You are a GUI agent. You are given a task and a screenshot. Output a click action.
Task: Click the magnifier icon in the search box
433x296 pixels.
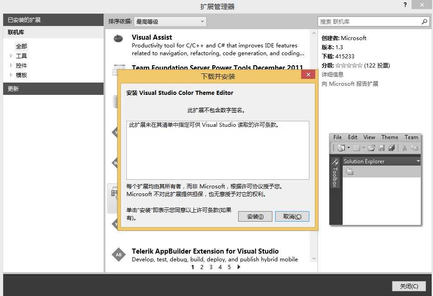click(x=424, y=21)
